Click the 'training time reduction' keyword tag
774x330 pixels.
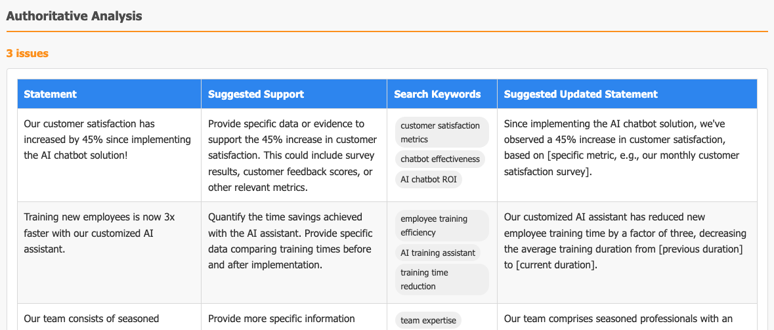pyautogui.click(x=442, y=279)
